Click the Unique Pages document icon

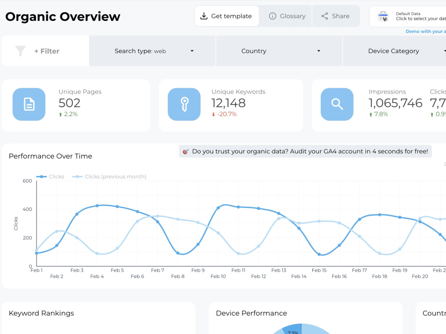[x=29, y=104]
